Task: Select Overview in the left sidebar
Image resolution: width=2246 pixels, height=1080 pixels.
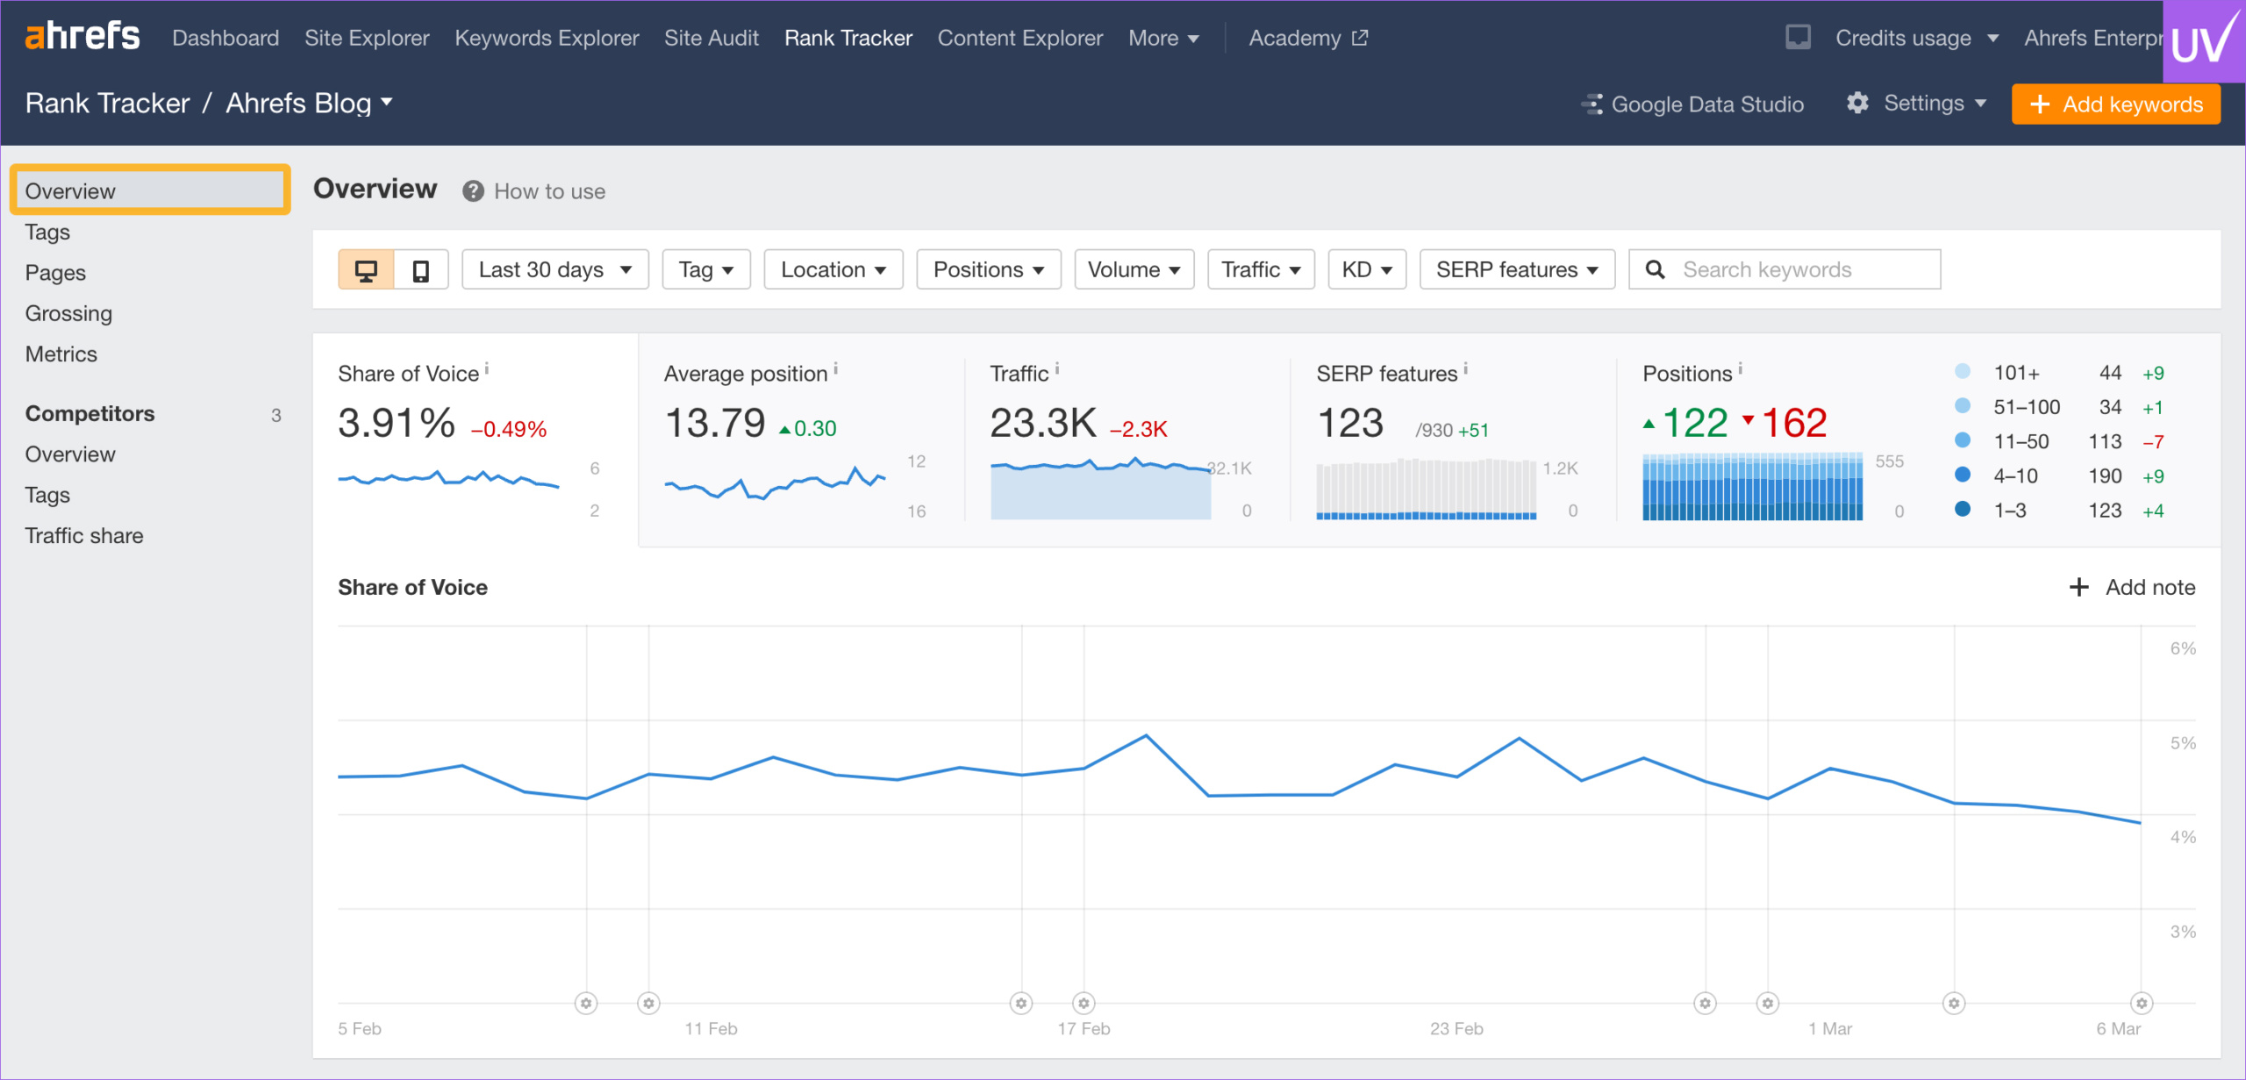Action: click(150, 190)
